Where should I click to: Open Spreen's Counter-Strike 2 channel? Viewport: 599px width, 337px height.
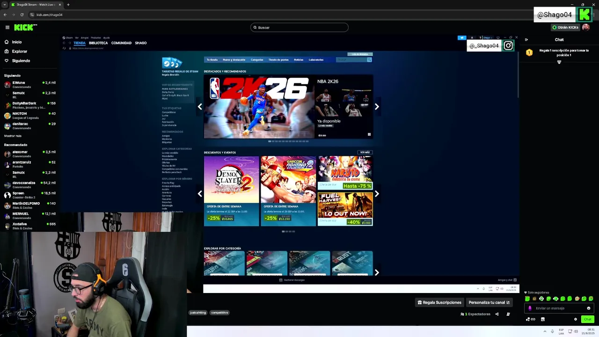pos(30,195)
